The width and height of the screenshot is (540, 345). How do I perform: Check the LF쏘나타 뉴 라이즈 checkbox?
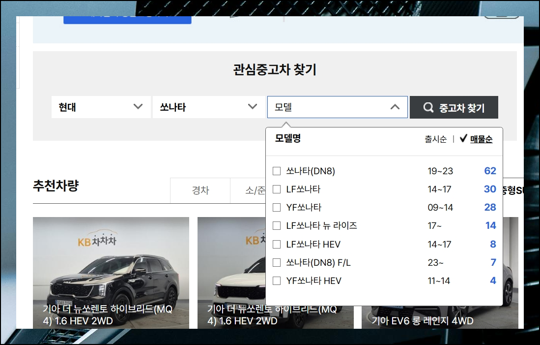277,225
